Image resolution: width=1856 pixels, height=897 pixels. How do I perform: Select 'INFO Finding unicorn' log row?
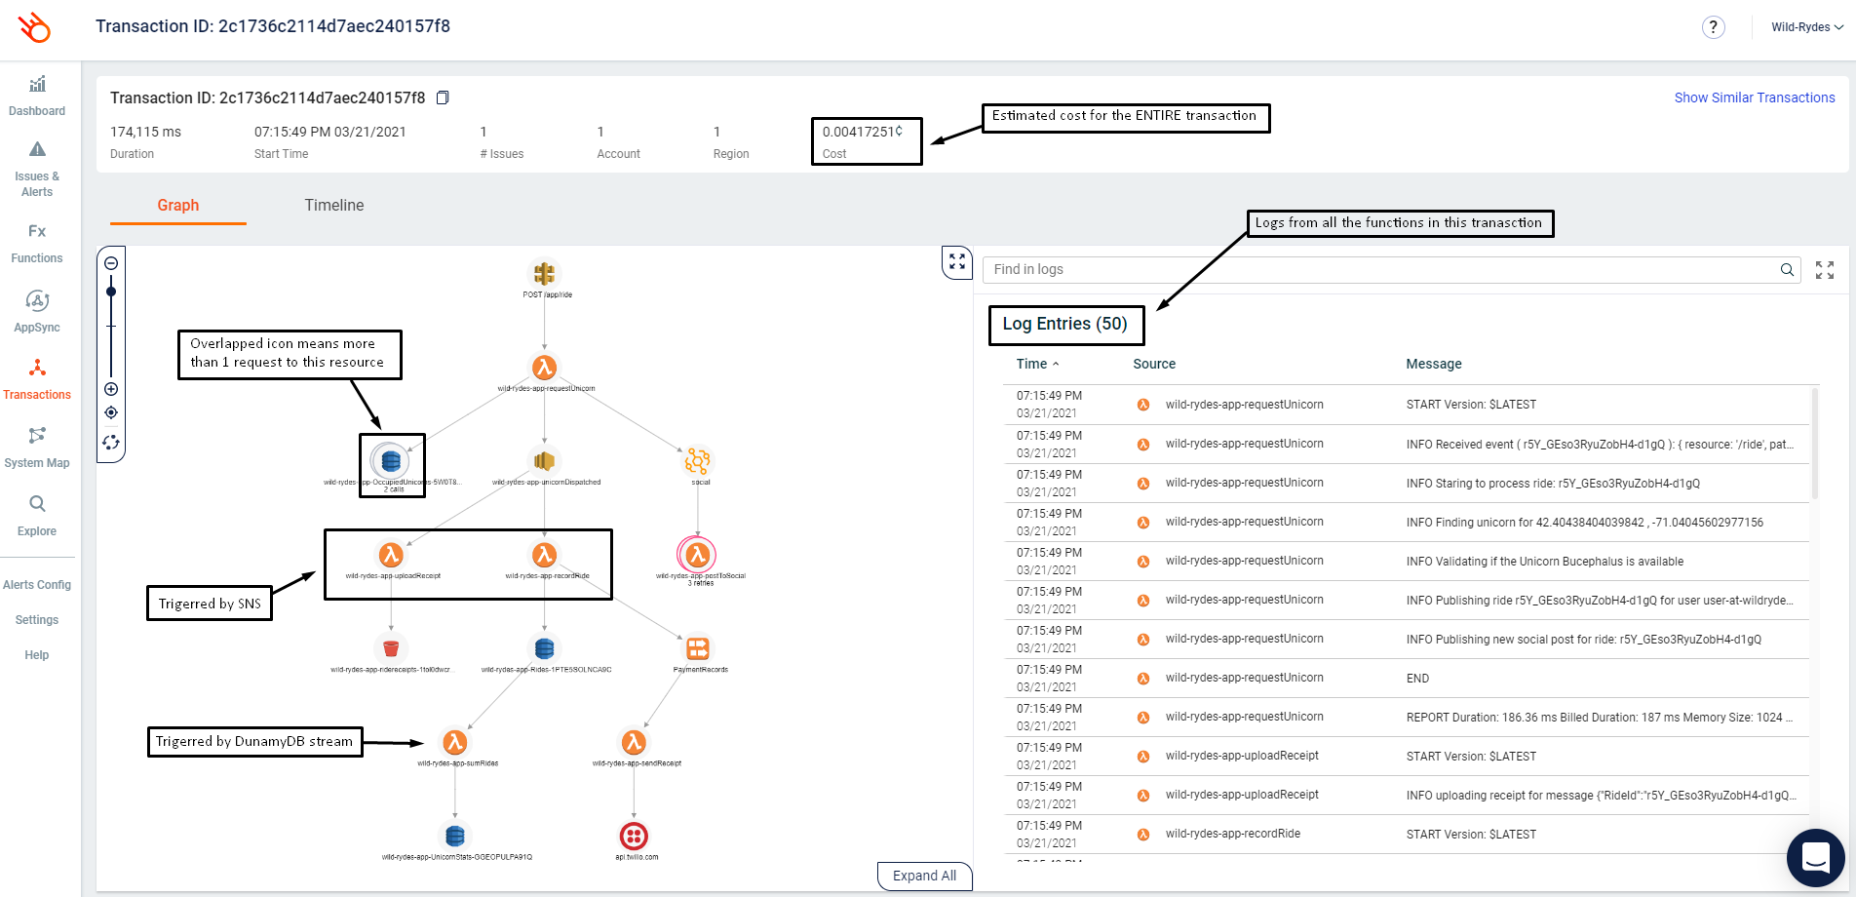coord(1406,522)
